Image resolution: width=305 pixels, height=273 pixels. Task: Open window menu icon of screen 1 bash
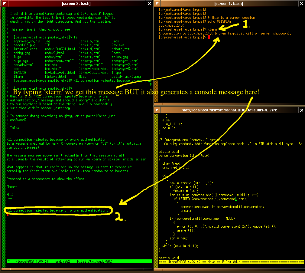pos(157,4)
